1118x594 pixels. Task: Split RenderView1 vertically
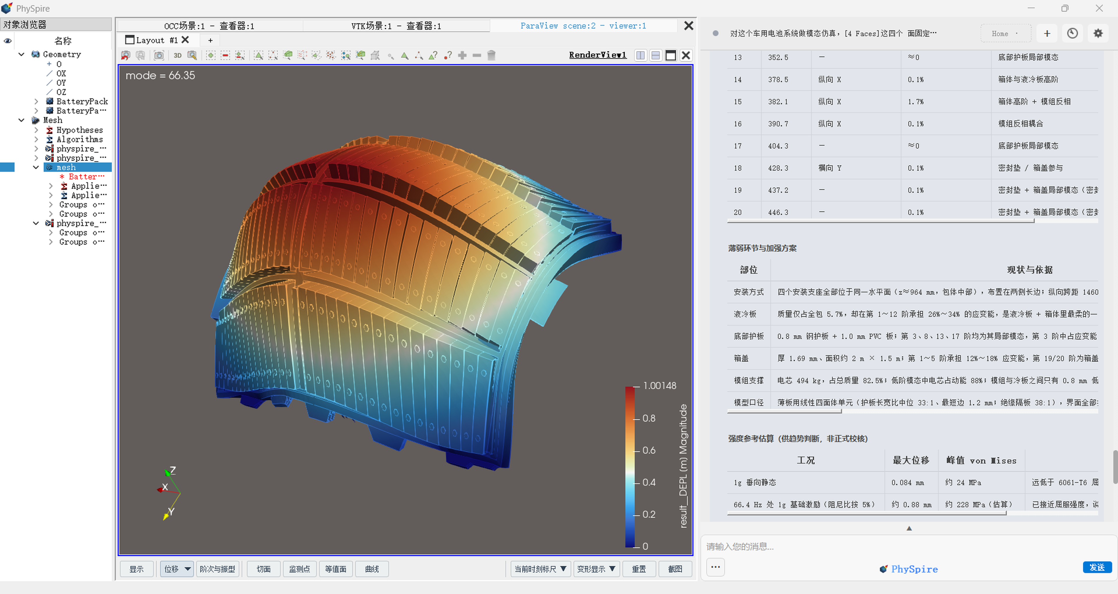coord(656,55)
